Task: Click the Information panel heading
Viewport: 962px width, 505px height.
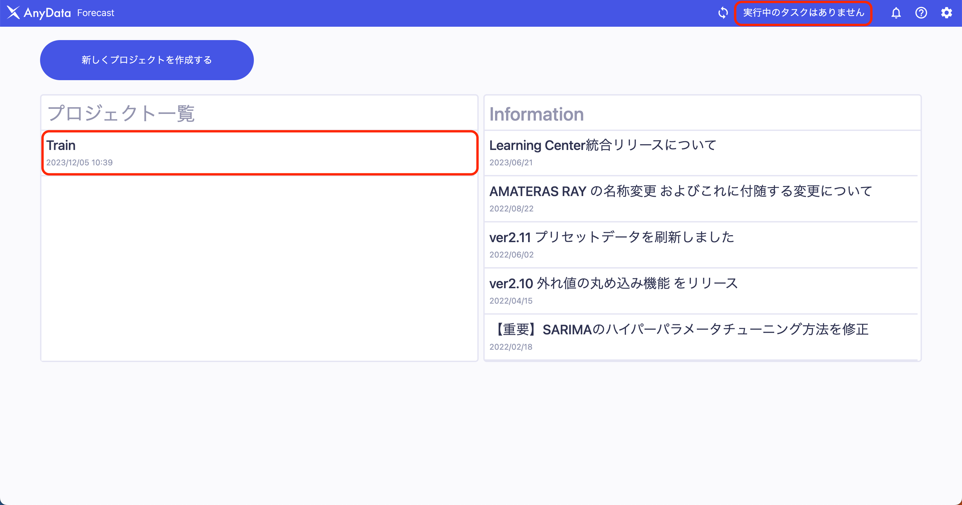Action: 536,114
